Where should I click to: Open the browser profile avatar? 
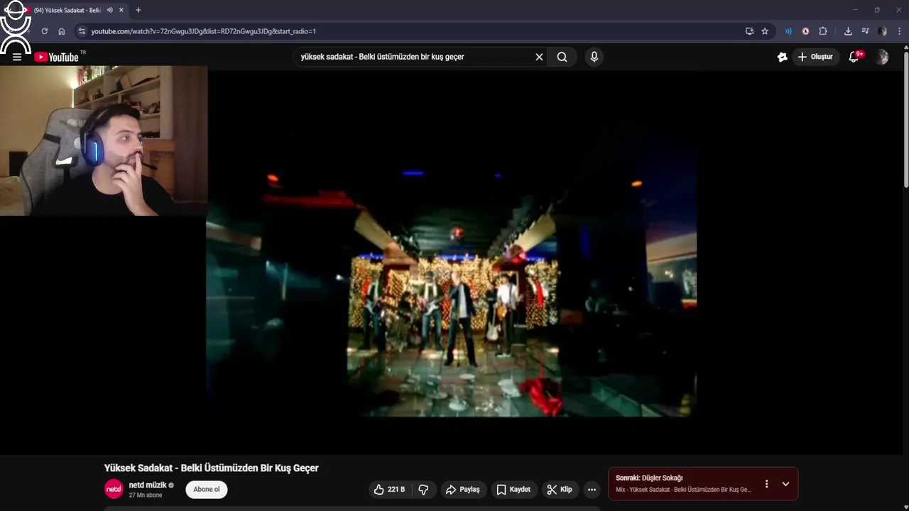coord(882,31)
